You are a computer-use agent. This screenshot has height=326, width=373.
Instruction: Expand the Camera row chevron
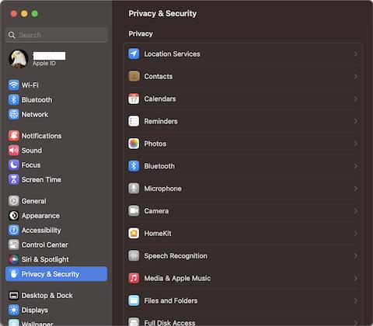click(356, 211)
